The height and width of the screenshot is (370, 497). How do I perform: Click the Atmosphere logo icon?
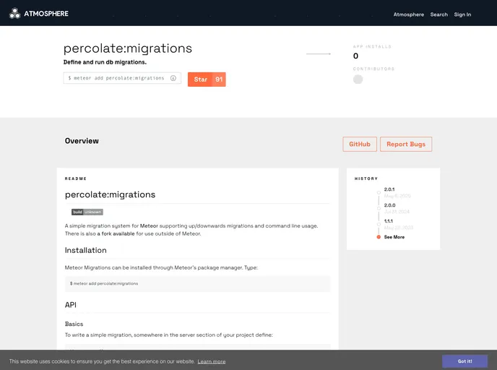click(x=14, y=13)
